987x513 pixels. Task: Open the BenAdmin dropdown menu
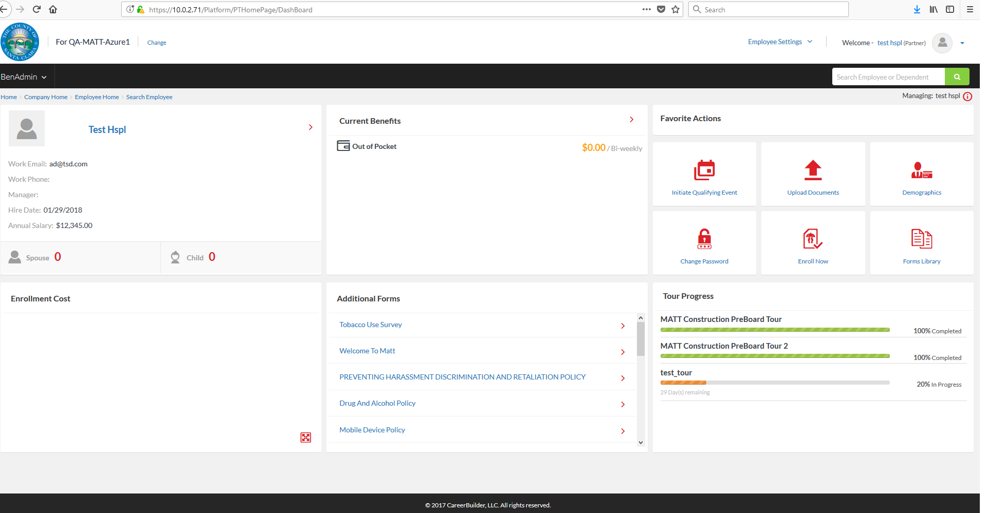pyautogui.click(x=24, y=77)
